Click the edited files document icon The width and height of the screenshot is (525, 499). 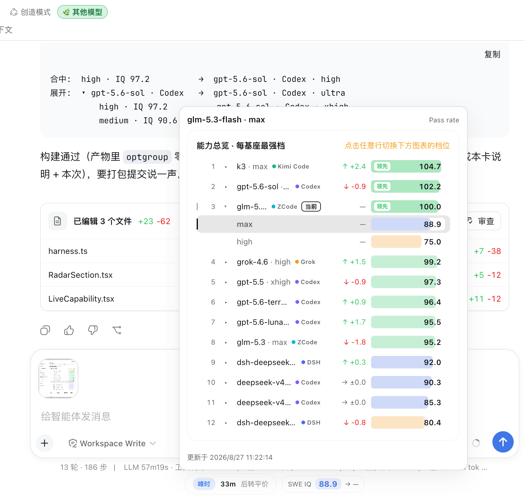(58, 221)
